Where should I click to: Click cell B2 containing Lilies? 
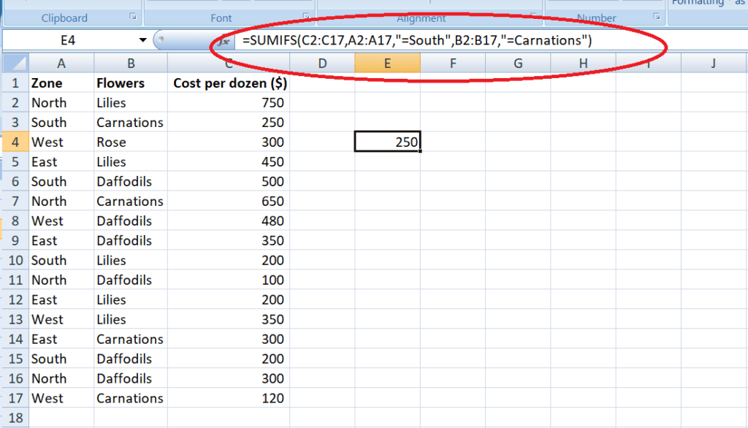click(130, 102)
